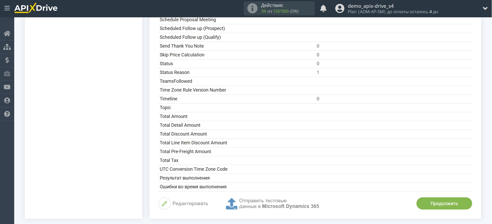Select the Skip Price Calculation row
Viewport: 492px width, 224px height.
click(315, 55)
